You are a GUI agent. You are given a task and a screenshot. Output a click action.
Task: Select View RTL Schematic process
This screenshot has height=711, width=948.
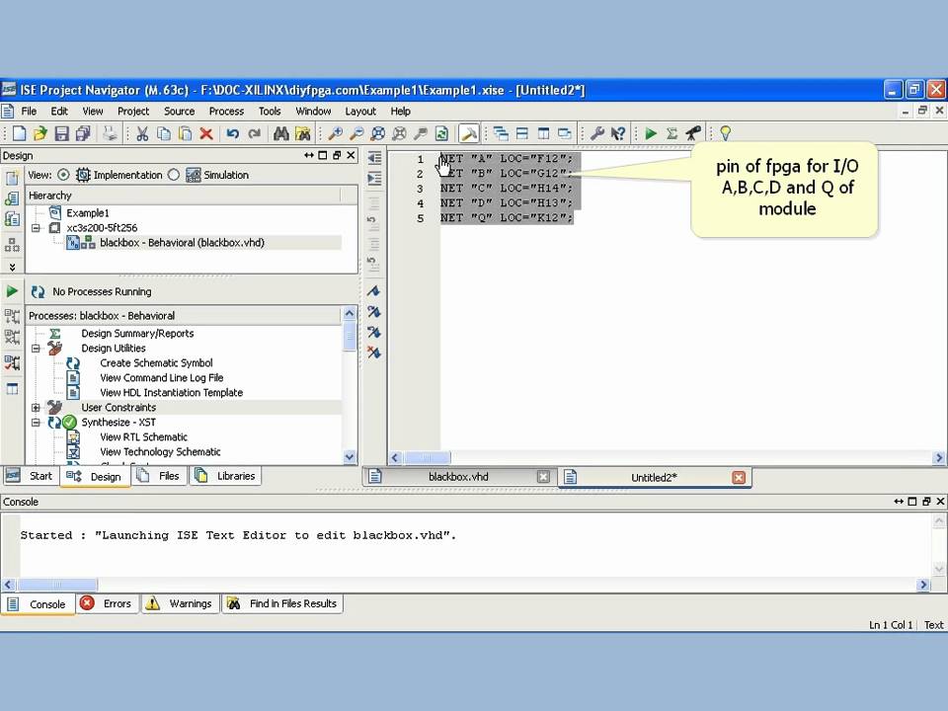[143, 437]
